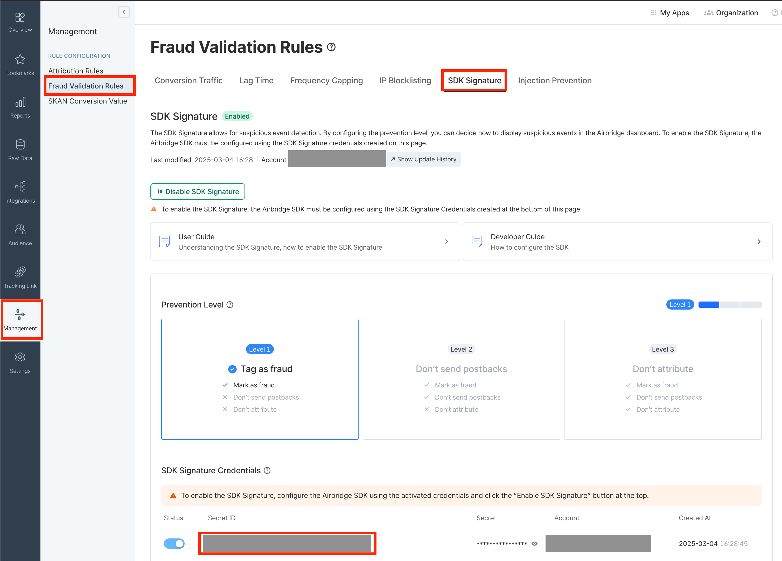Image resolution: width=782 pixels, height=561 pixels.
Task: Click the prevention level progress bar
Action: coord(730,305)
